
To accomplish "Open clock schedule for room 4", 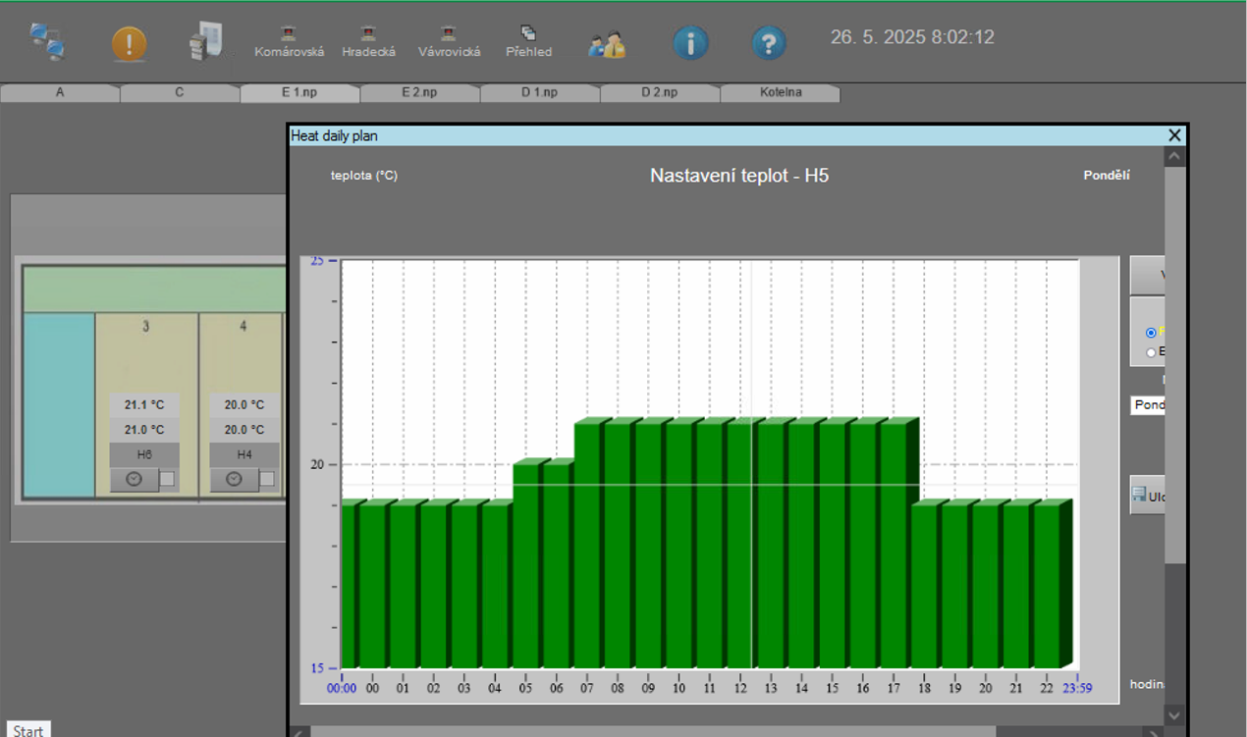I will point(234,479).
